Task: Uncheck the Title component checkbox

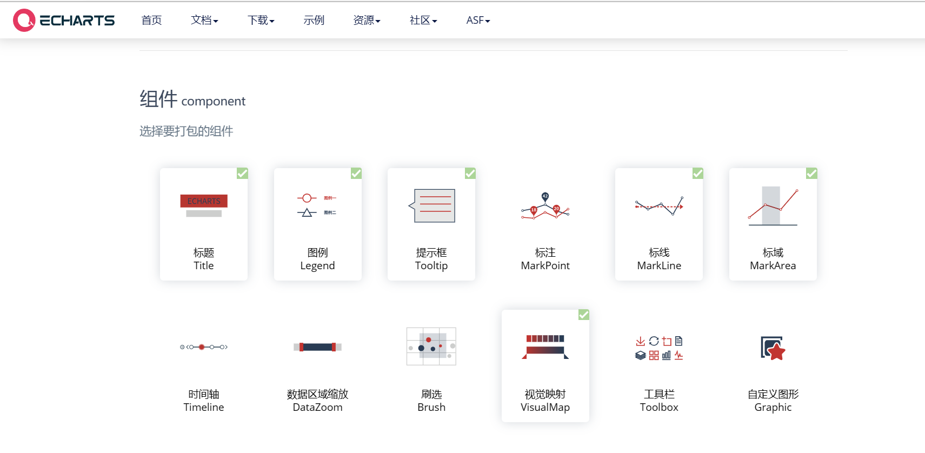Action: [x=242, y=173]
